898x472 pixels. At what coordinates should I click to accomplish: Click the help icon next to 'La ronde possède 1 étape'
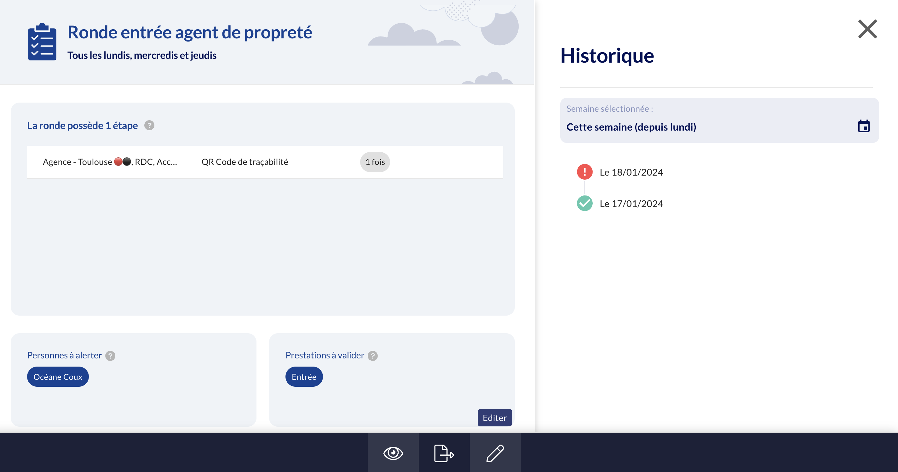[x=149, y=125]
